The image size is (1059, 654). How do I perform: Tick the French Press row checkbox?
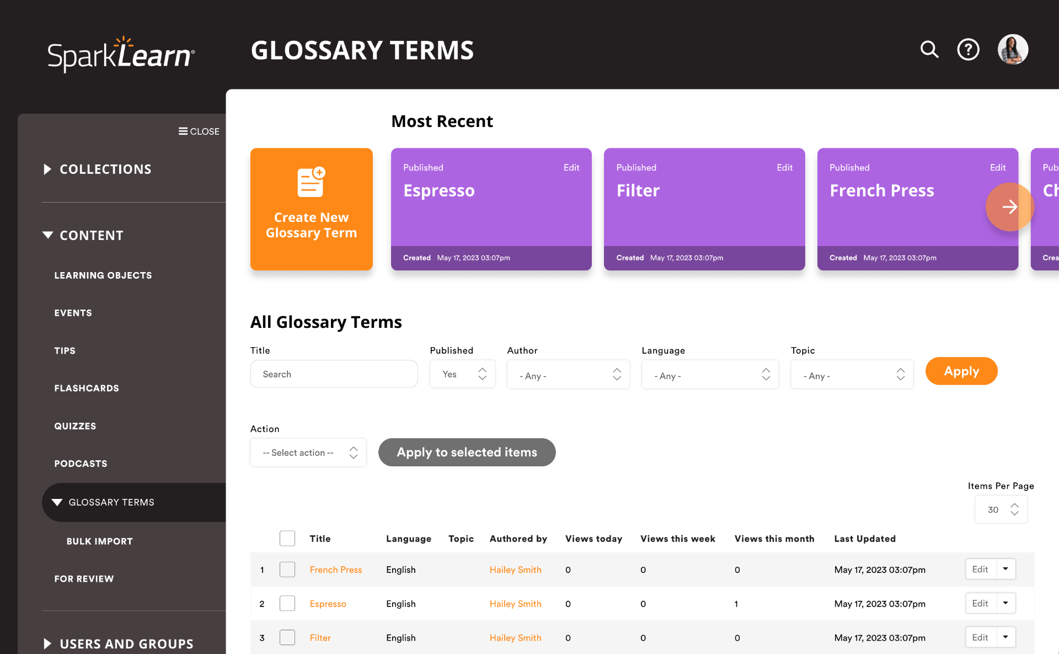point(287,570)
